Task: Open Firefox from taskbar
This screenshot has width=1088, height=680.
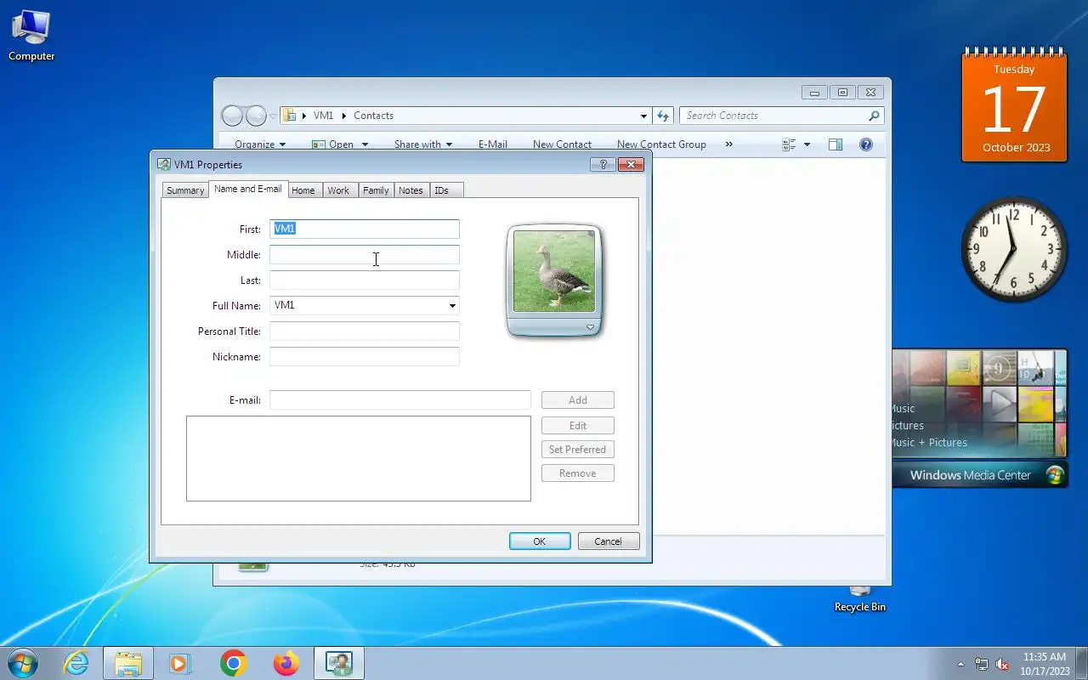Action: pyautogui.click(x=286, y=663)
